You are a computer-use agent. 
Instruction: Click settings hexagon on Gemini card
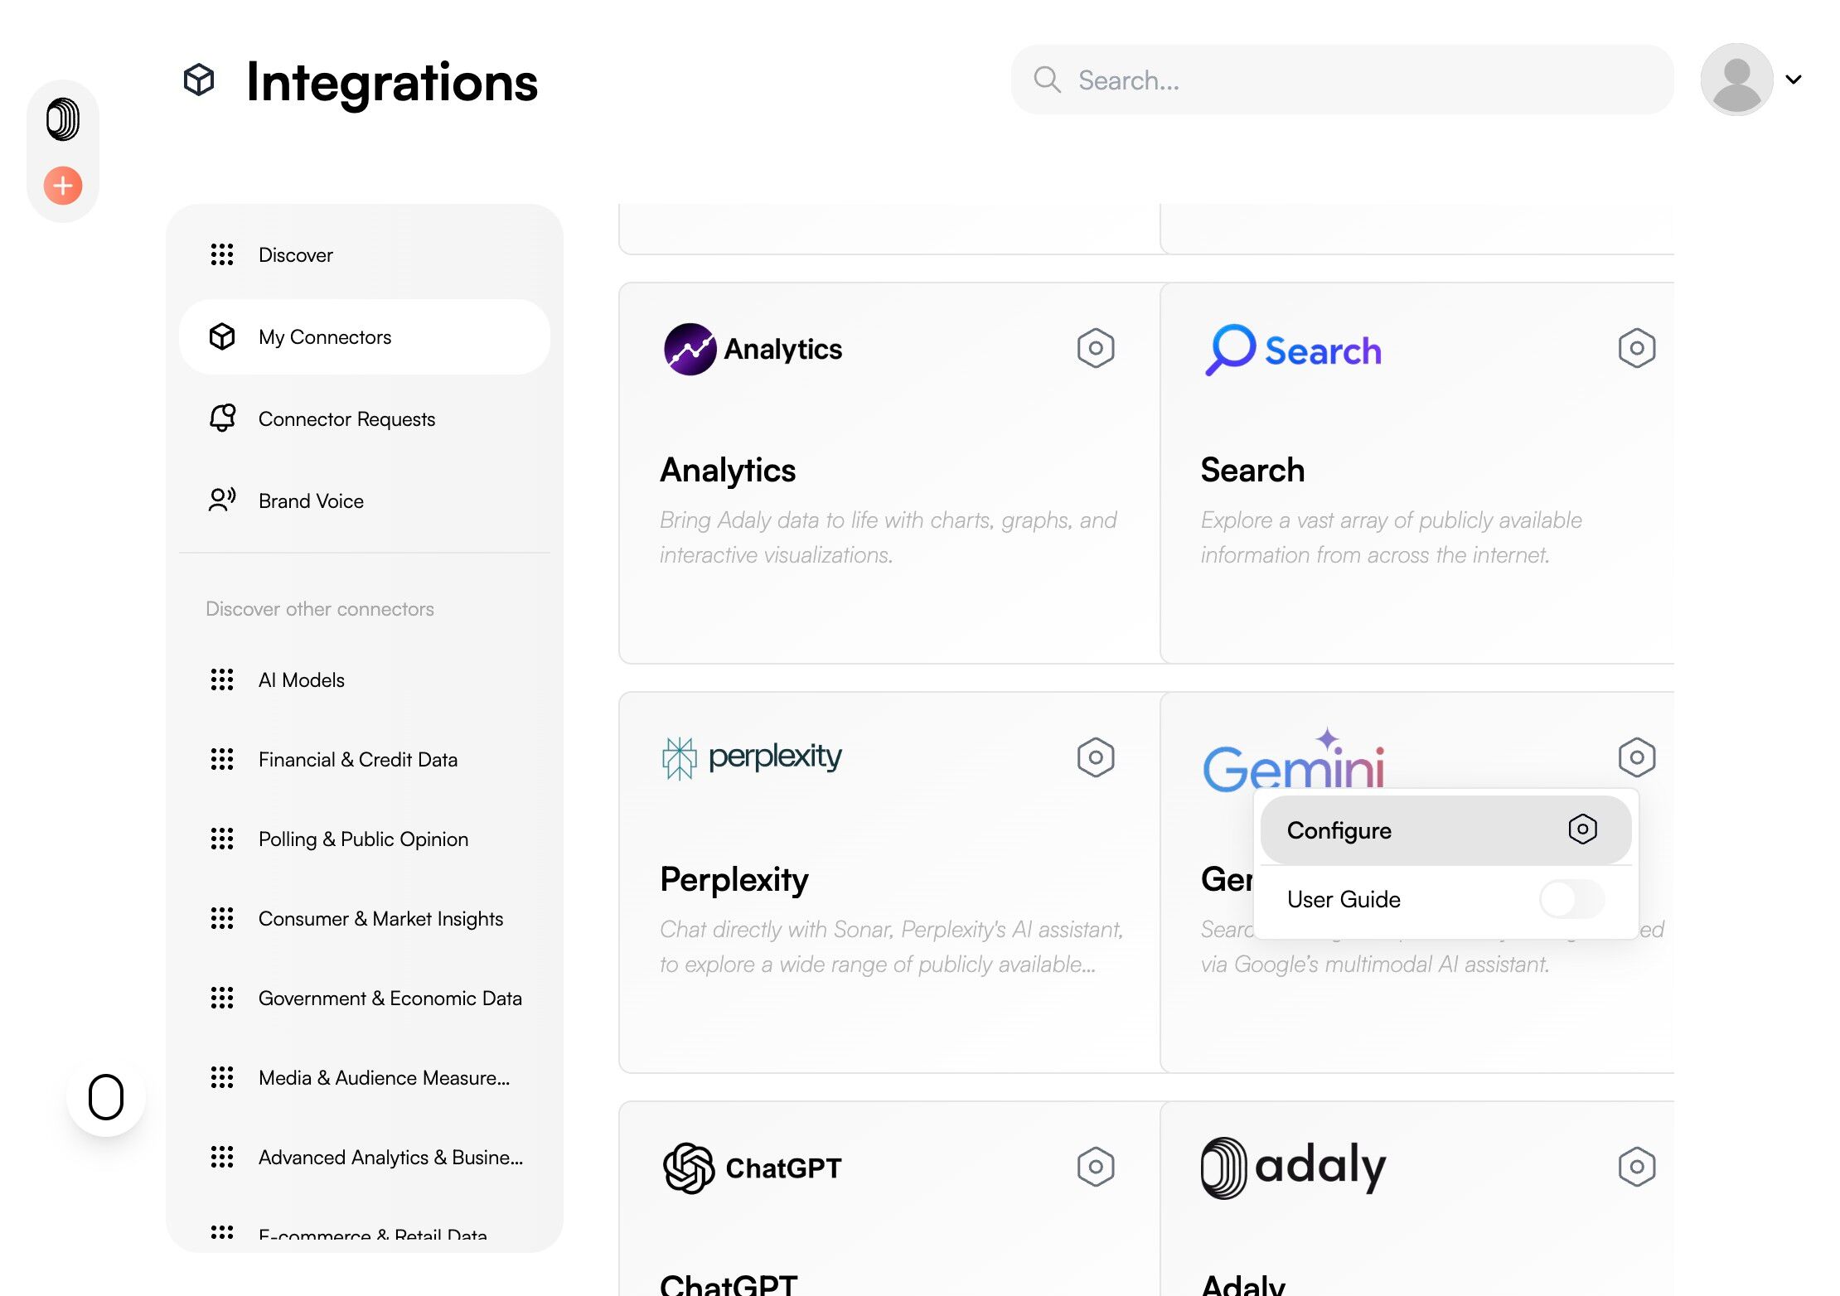click(x=1636, y=757)
